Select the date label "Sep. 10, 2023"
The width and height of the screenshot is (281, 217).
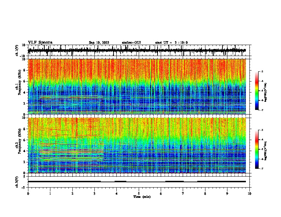[99, 43]
